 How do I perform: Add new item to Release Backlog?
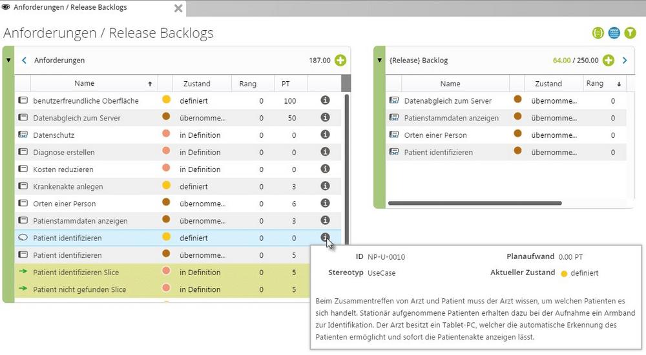[609, 61]
